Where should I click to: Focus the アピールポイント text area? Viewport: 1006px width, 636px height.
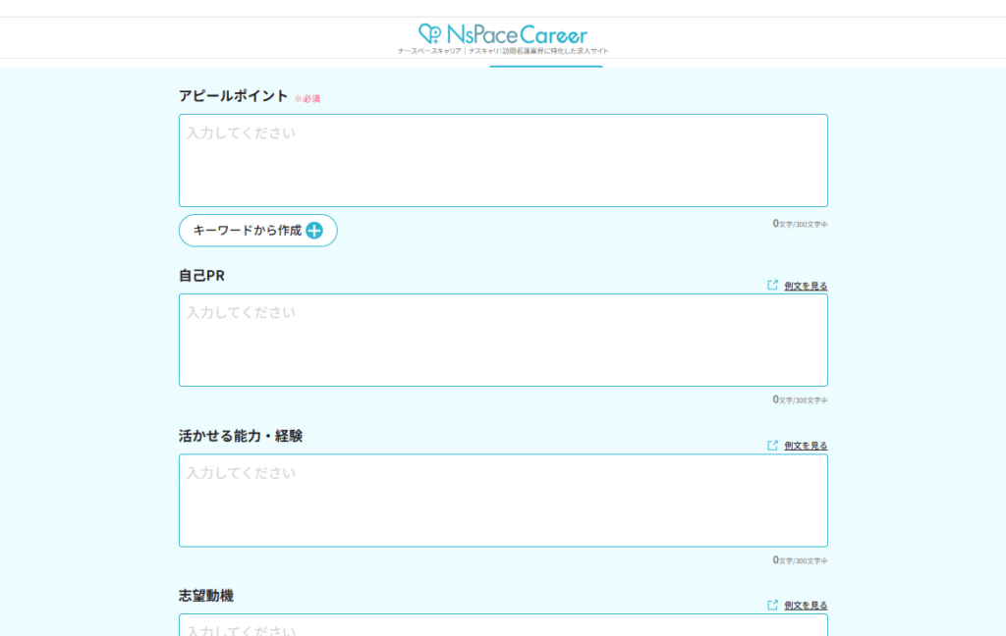point(503,160)
